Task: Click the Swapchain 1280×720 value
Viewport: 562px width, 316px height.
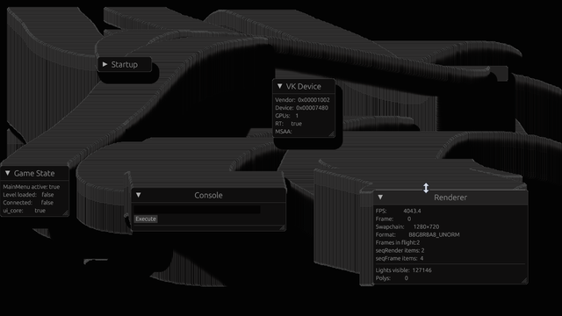Action: pyautogui.click(x=426, y=226)
